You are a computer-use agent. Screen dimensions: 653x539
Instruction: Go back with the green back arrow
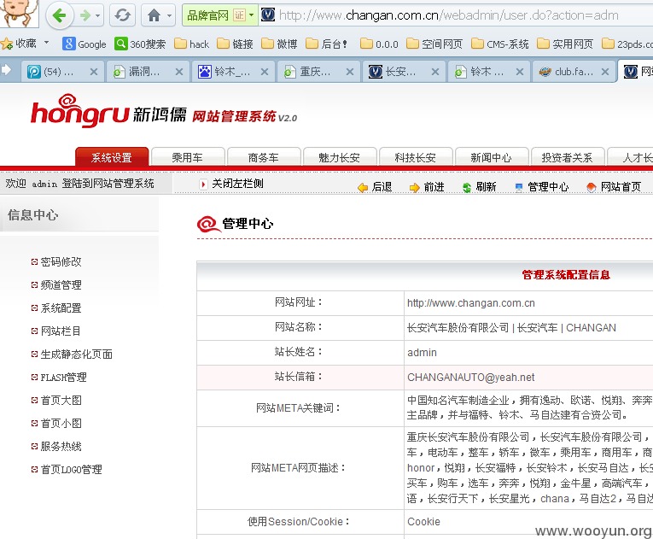(x=60, y=16)
